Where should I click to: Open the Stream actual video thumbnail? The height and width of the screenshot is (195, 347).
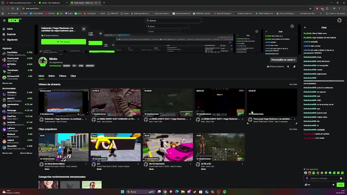[x=63, y=103]
